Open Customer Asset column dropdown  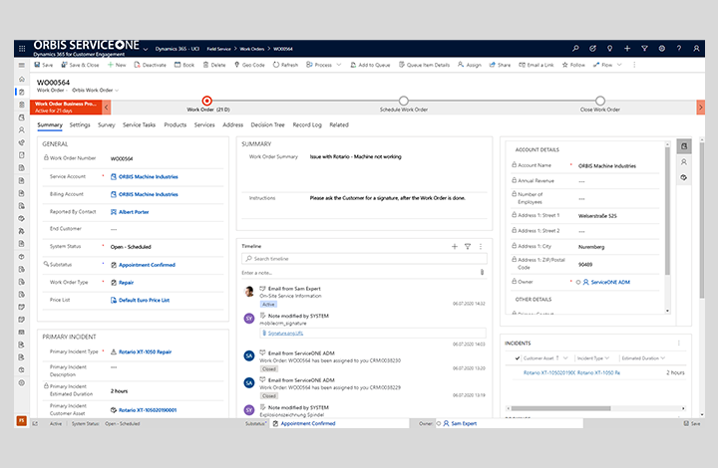565,358
